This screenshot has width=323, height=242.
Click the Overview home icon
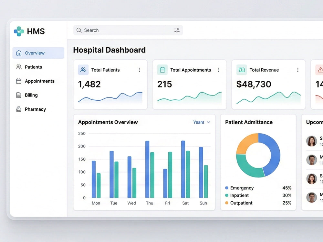pyautogui.click(x=19, y=53)
